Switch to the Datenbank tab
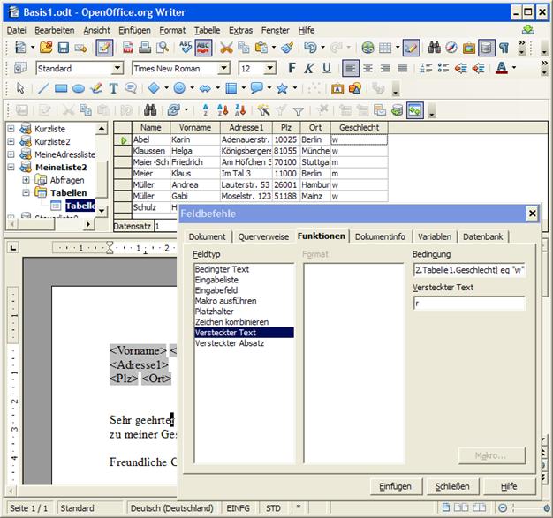The width and height of the screenshot is (553, 518). point(483,236)
